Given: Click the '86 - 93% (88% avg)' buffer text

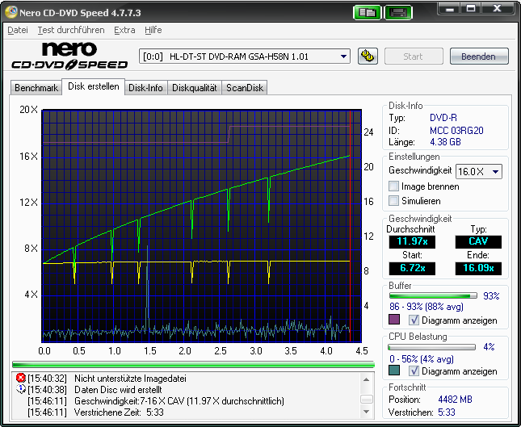Looking at the screenshot, I should tap(426, 307).
